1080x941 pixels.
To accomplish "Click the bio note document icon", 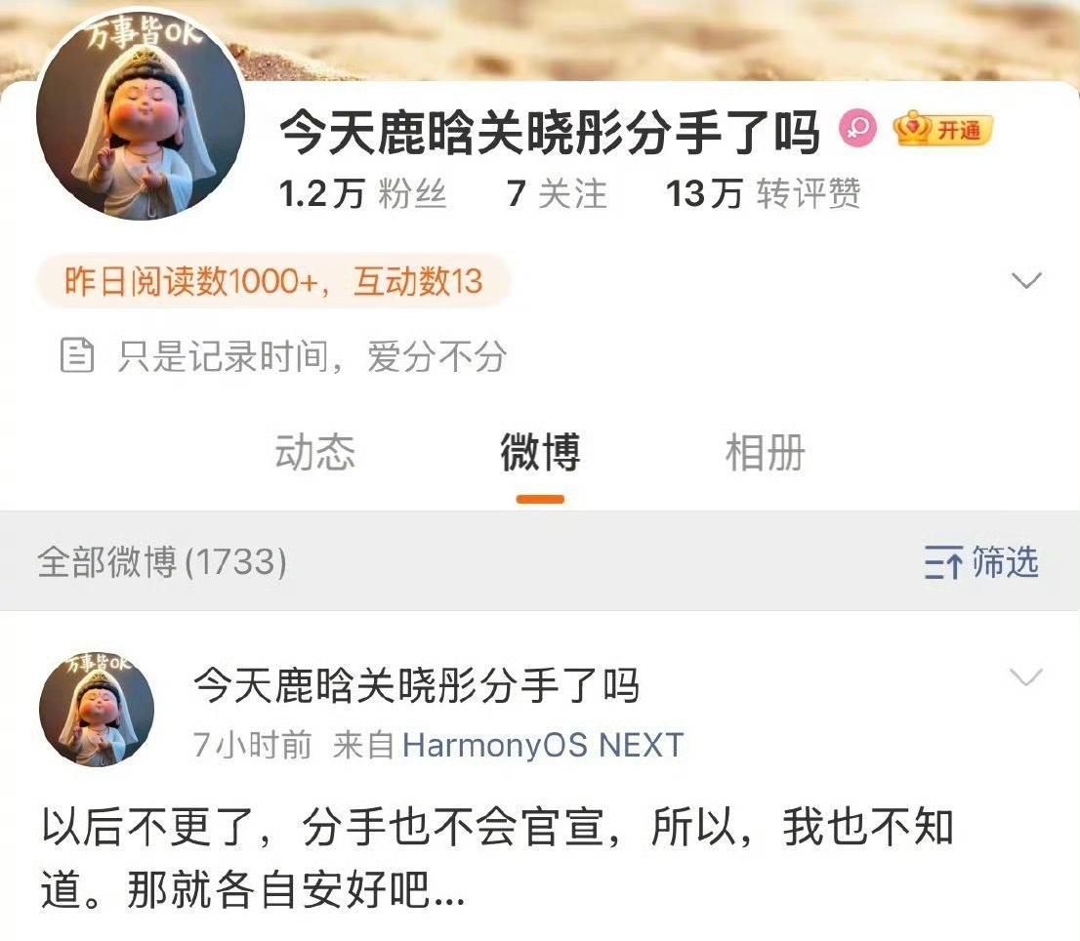I will click(77, 355).
